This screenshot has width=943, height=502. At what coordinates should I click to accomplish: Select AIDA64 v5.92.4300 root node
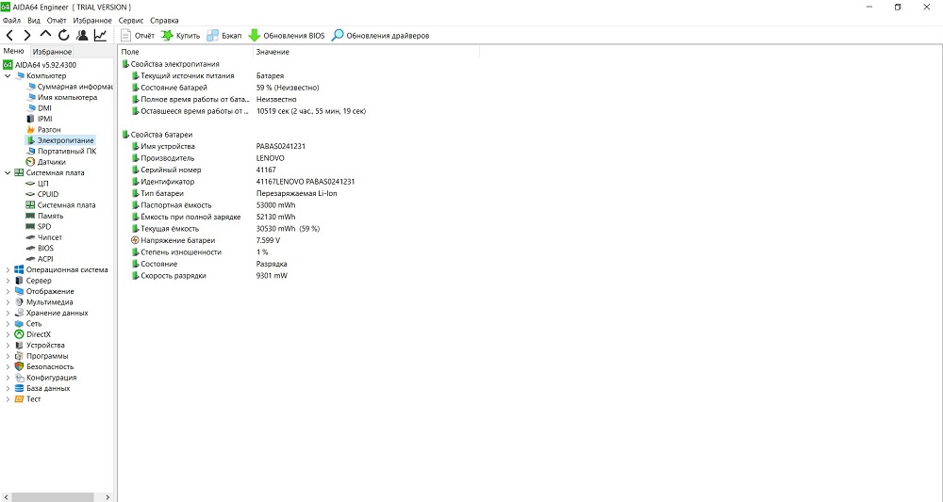40,65
